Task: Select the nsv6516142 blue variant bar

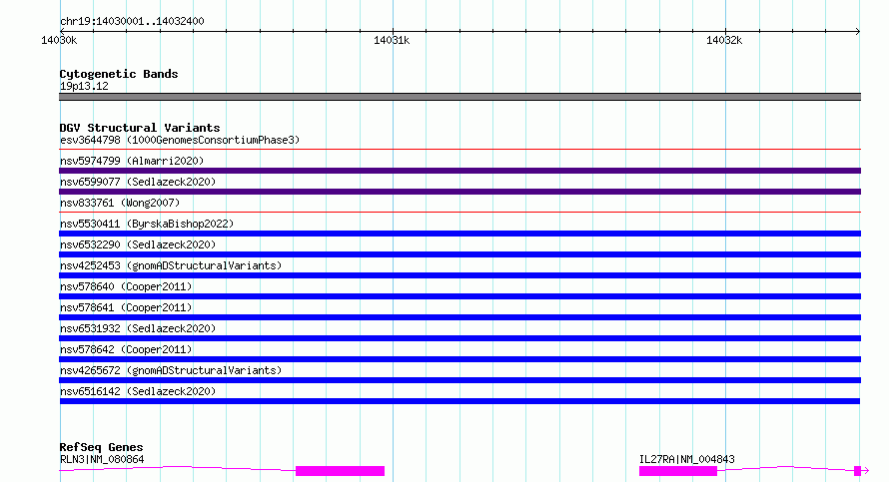Action: (x=459, y=401)
